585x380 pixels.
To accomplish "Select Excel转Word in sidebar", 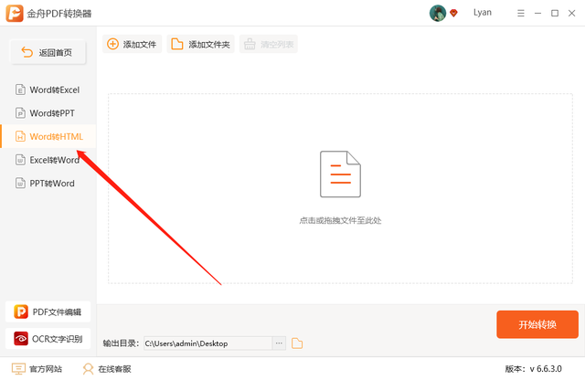I will coord(48,160).
